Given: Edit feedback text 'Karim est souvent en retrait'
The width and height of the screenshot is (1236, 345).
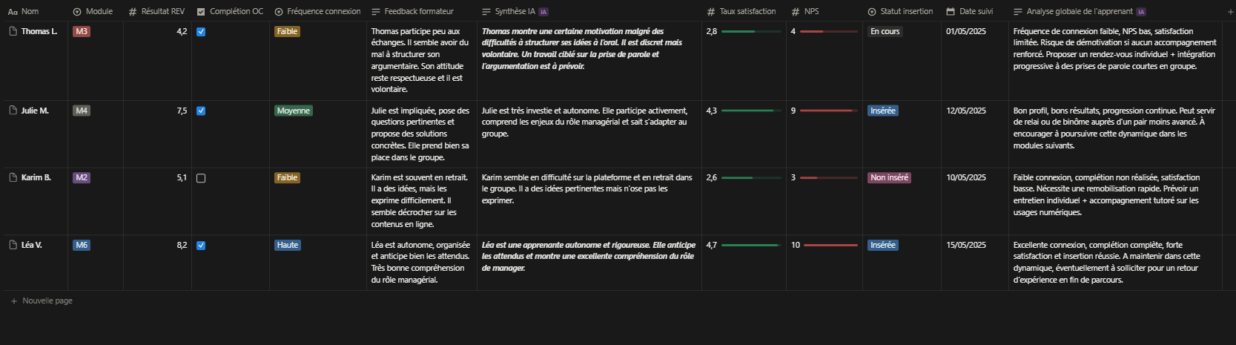Looking at the screenshot, I should pos(420,200).
